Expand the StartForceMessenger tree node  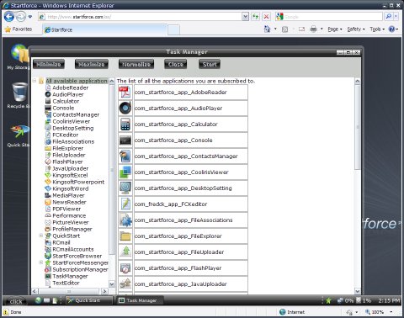(41, 262)
